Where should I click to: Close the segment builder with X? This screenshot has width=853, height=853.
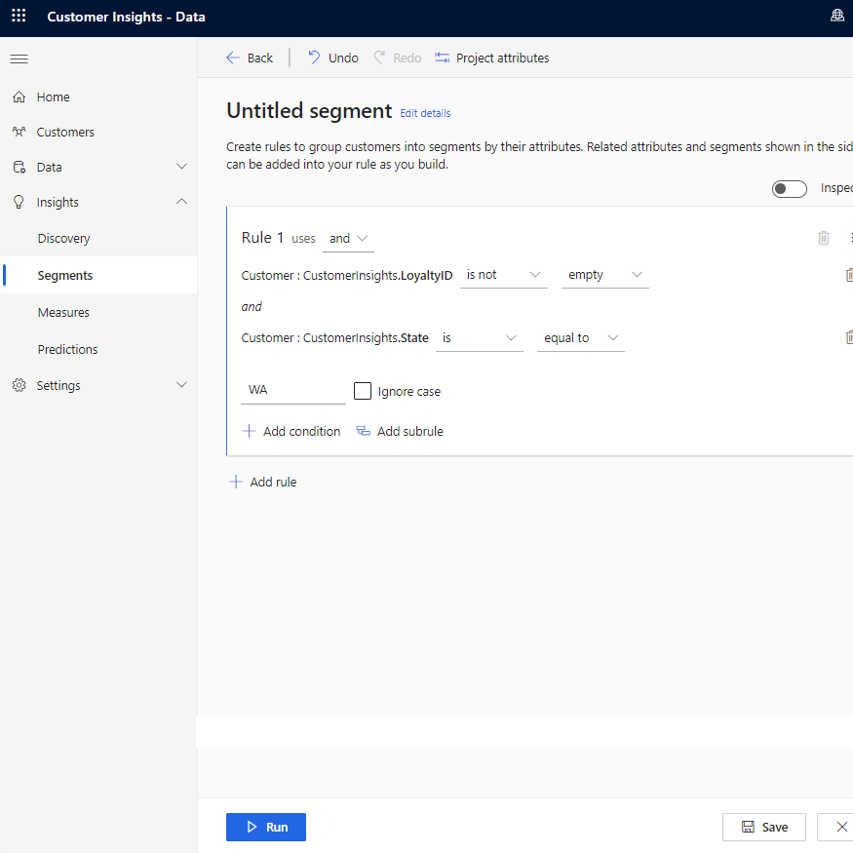[841, 827]
